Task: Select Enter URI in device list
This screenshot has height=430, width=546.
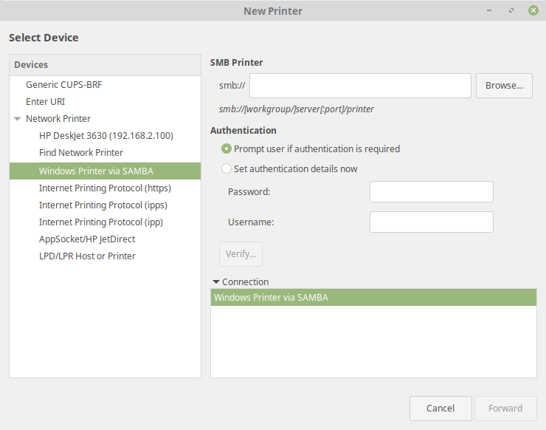Action: 46,102
